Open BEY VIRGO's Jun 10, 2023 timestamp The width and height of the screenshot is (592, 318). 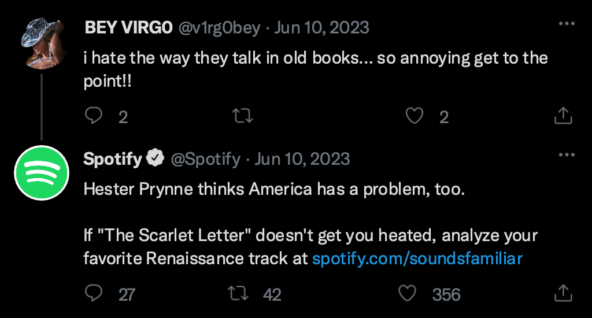coord(321,28)
